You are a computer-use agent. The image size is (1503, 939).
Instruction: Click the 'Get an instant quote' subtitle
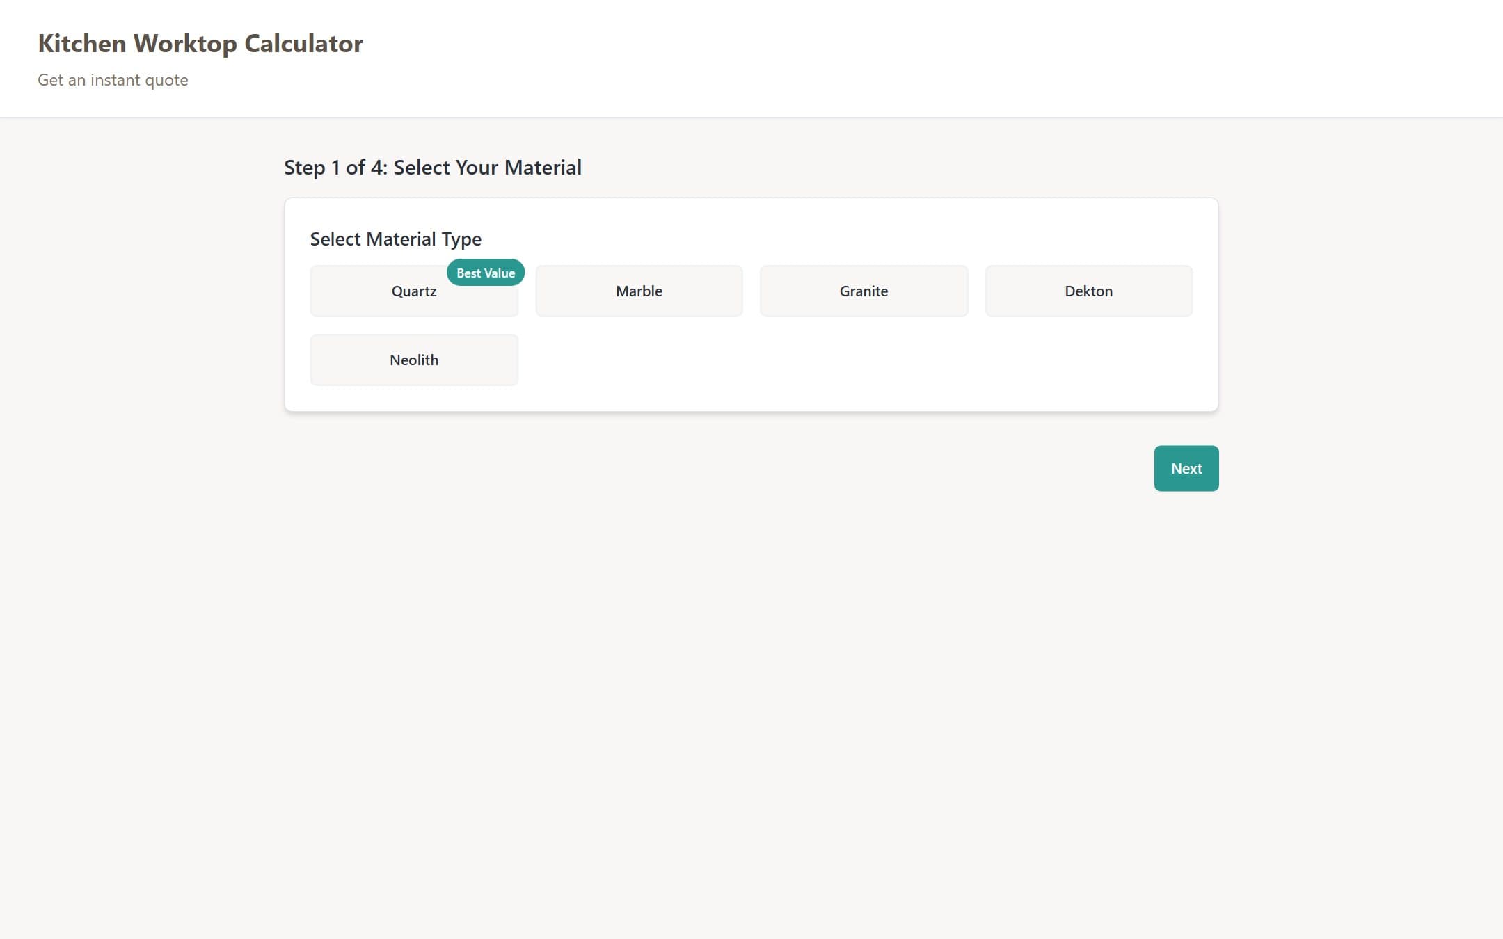(x=113, y=80)
